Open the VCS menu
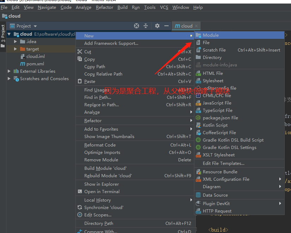Viewport: 291px width, 233px height. click(x=164, y=7)
